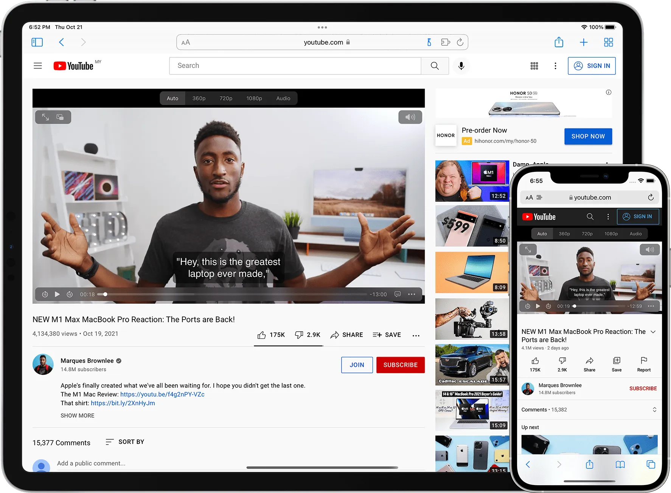Click SHOW MORE under the description
671x493 pixels.
click(x=78, y=416)
